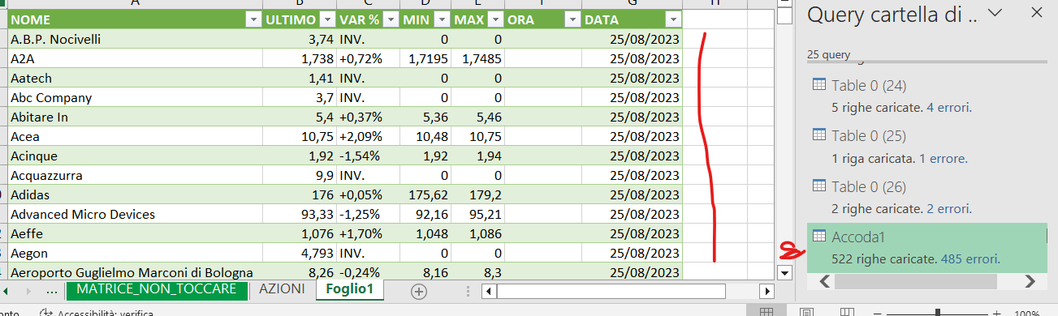Open the query pane options chevron
This screenshot has height=316, width=1058.
(995, 13)
